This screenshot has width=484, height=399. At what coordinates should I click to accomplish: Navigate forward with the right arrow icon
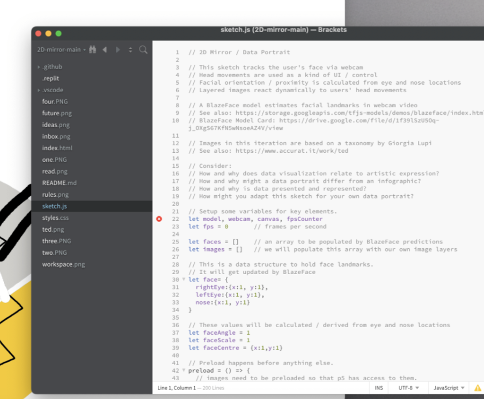point(118,49)
